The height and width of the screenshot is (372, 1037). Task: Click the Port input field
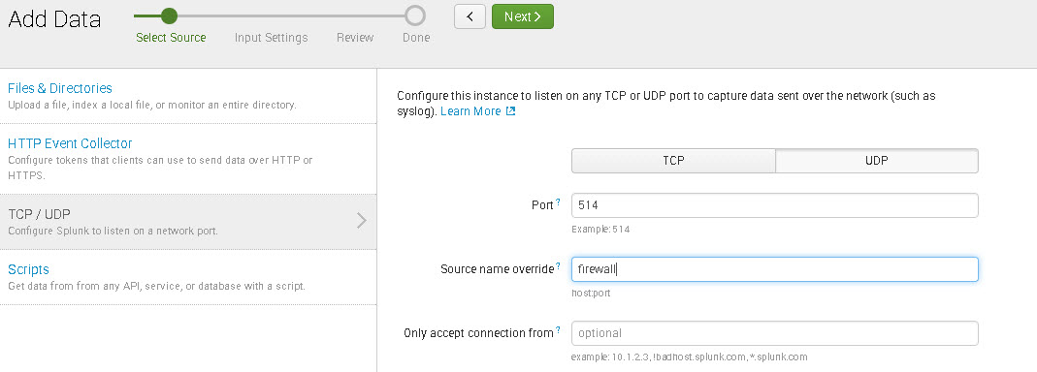774,205
